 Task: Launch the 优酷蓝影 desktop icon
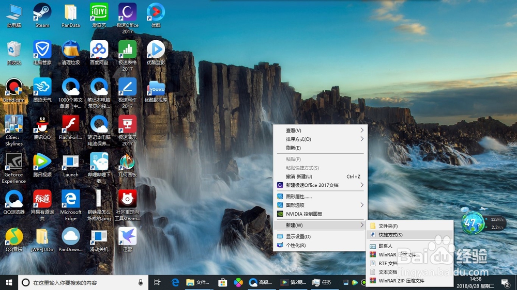coord(156,53)
